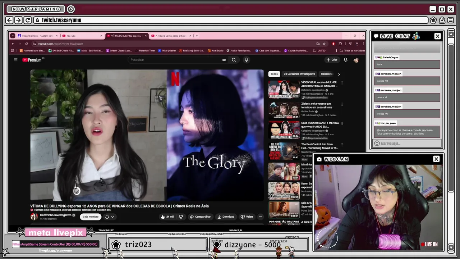Screen dimensions: 460x259
Task: Click the Cafezinho Investigativo channel name
Action: click(x=56, y=215)
